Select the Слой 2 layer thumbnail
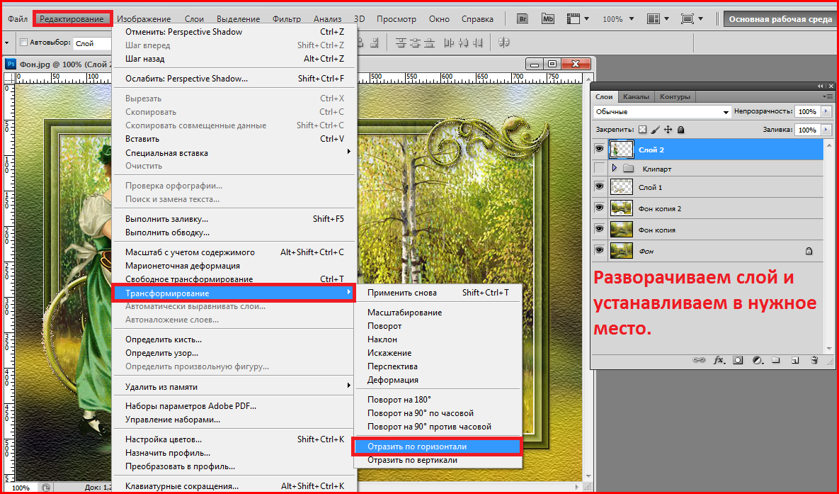 click(621, 149)
